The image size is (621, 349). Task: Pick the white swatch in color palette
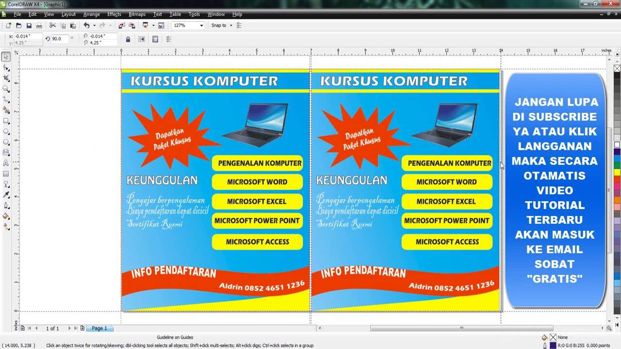coord(617,145)
